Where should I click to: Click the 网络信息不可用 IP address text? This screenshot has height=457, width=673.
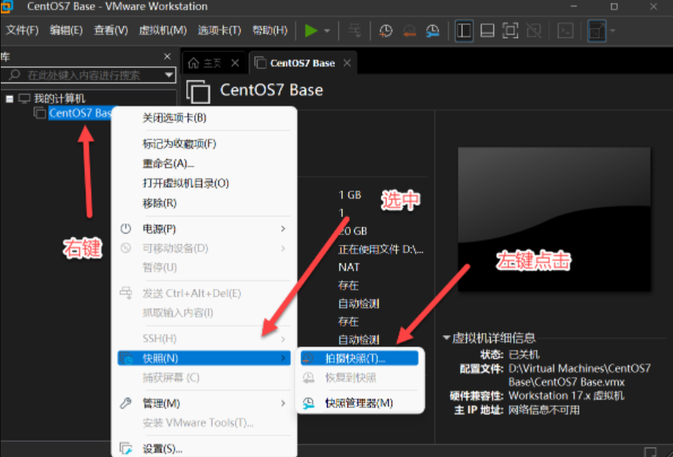coord(544,410)
